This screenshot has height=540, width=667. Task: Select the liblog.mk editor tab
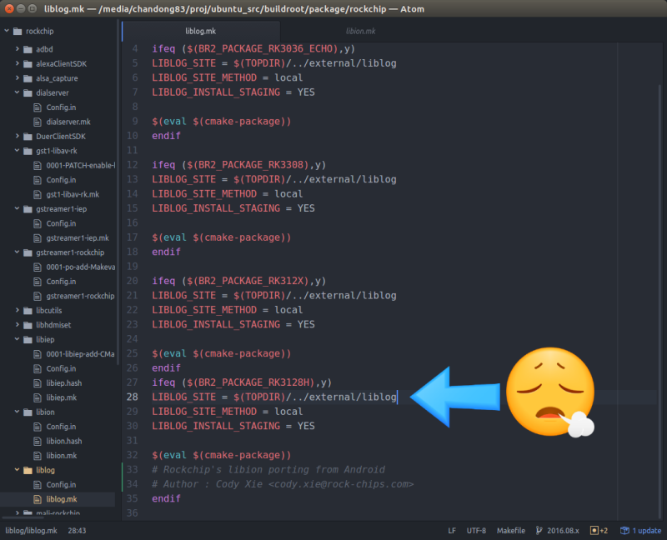point(201,31)
